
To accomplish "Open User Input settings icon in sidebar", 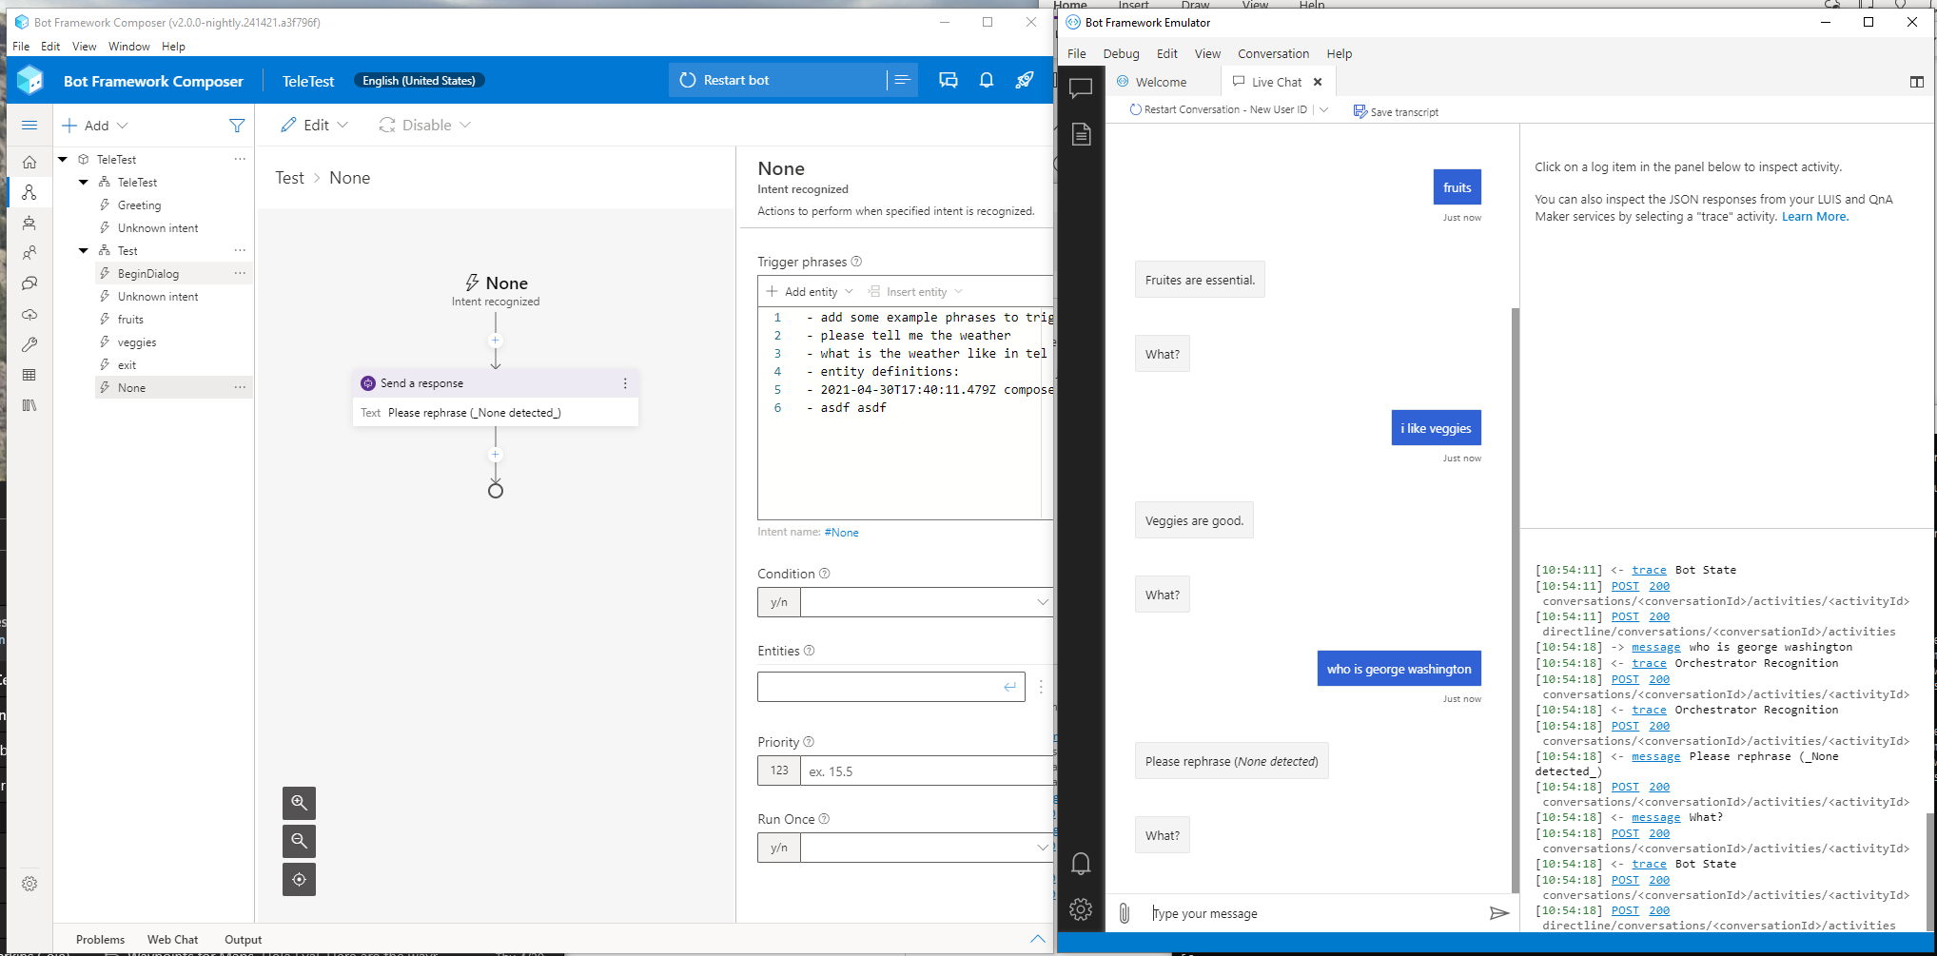I will (x=29, y=252).
